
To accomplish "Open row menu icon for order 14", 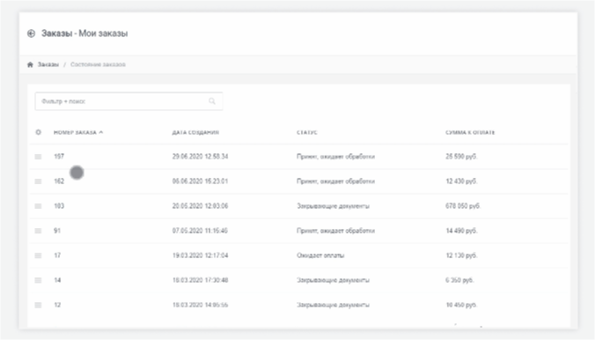I will tap(39, 280).
